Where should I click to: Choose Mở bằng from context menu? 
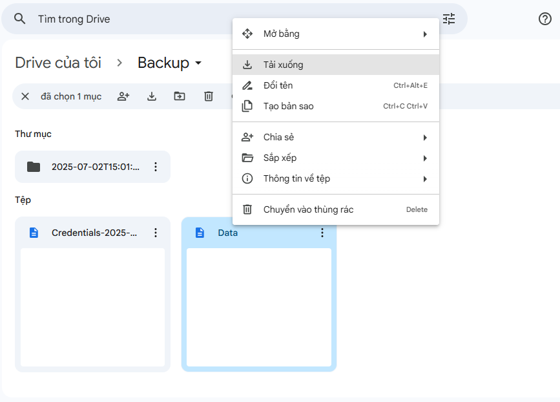pos(336,34)
